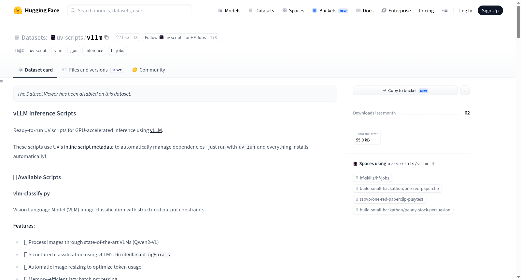521x280 pixels.
Task: Switch to the Files and versions tab
Action: tap(92, 70)
